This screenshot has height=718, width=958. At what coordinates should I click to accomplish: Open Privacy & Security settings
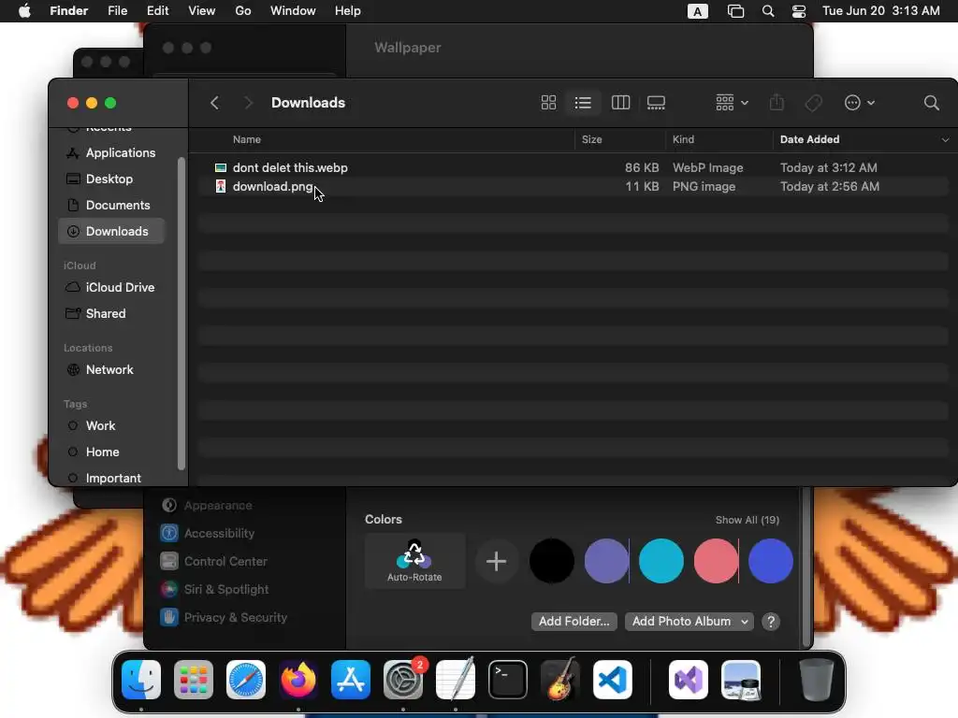(224, 617)
